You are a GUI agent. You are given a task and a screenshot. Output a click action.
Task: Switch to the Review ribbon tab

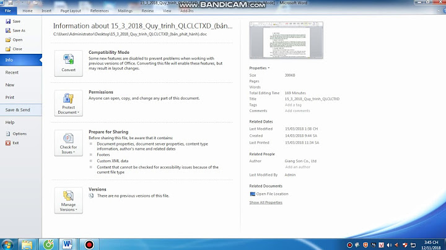[147, 11]
